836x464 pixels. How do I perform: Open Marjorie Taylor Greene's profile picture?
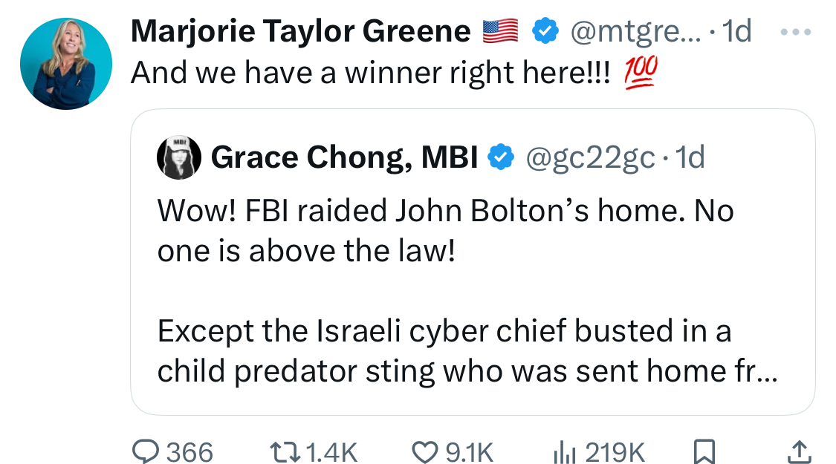(66, 64)
